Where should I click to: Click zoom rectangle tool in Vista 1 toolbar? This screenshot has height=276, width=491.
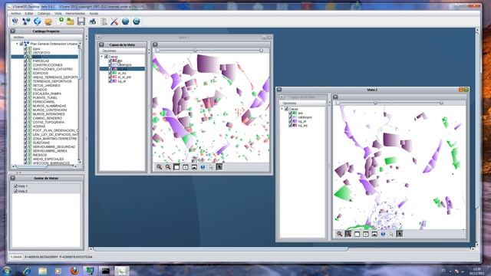(x=176, y=167)
